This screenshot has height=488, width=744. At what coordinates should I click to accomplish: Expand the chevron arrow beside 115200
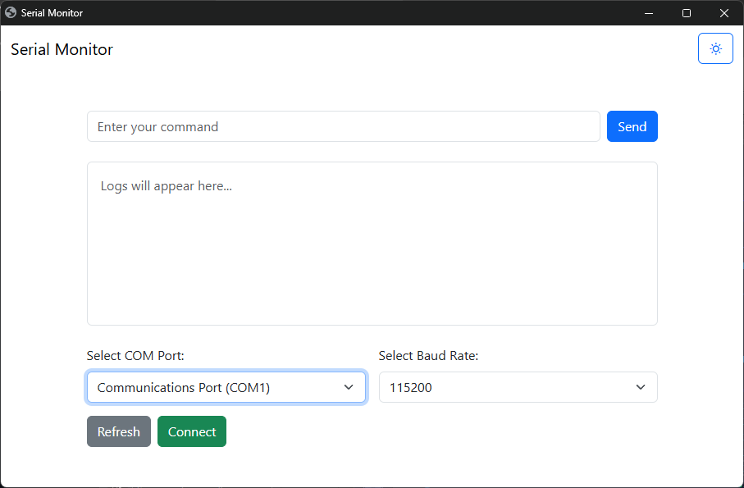click(x=641, y=387)
